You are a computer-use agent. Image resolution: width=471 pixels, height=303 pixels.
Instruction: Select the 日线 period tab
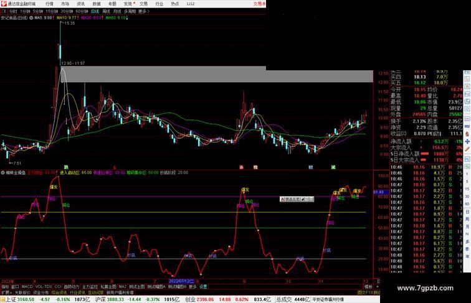click(x=95, y=11)
